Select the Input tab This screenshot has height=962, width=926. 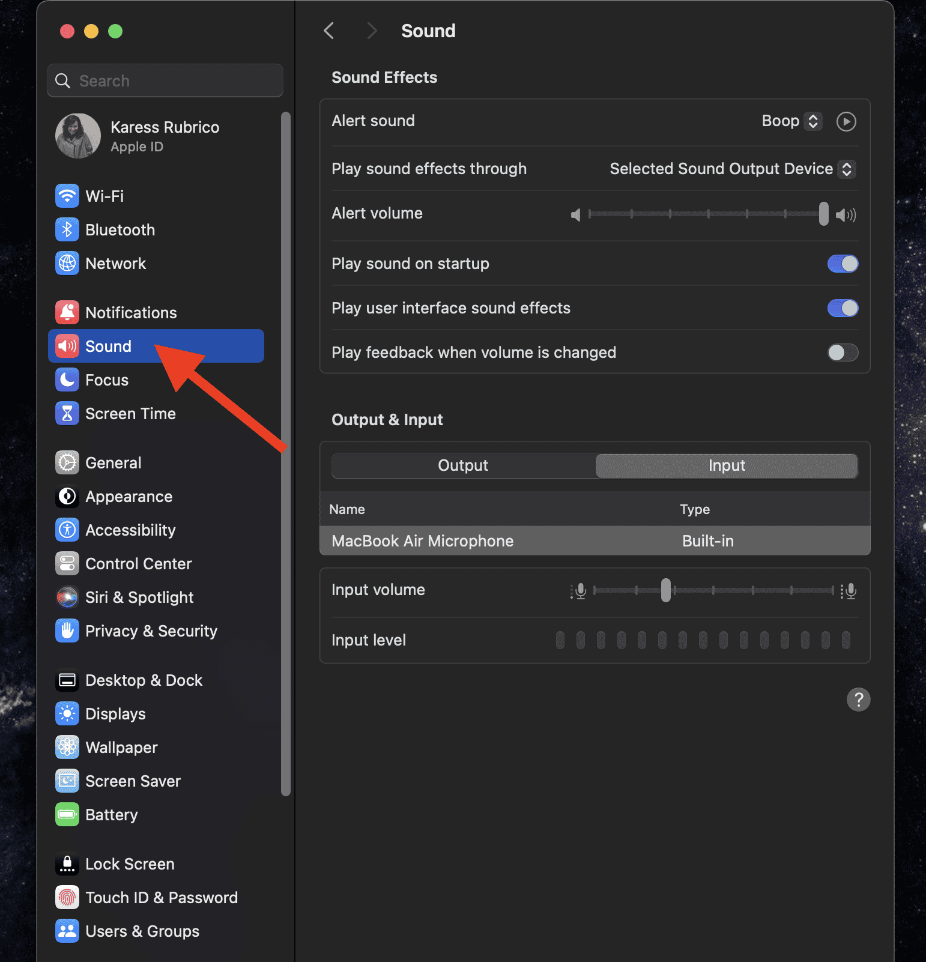pos(726,465)
